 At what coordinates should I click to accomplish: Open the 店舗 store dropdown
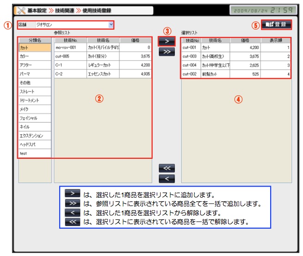pos(111,24)
